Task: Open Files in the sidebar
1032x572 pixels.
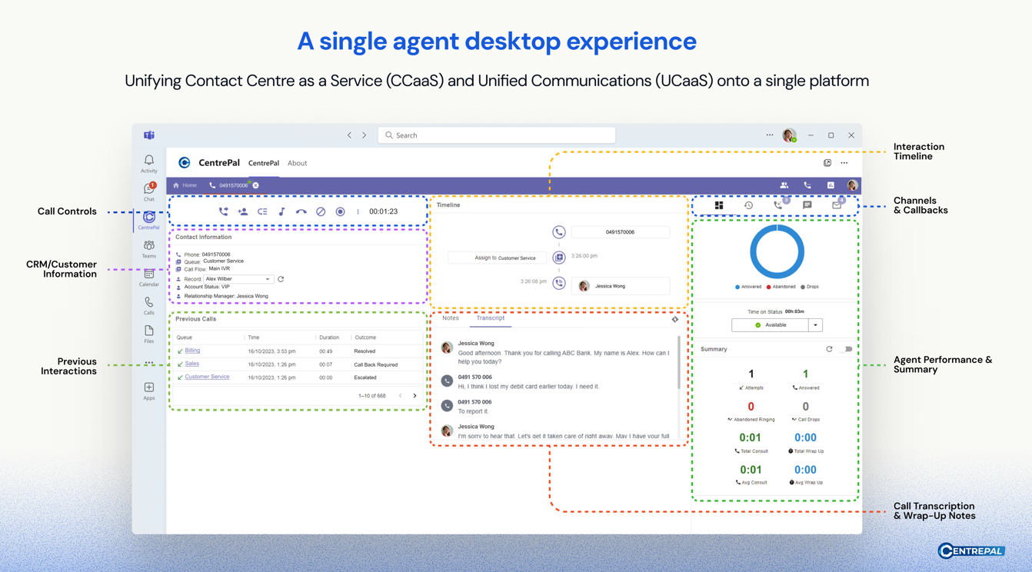Action: coord(149,333)
